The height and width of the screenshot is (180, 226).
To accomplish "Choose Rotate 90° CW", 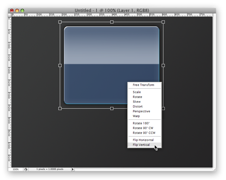I will pyautogui.click(x=144, y=128).
